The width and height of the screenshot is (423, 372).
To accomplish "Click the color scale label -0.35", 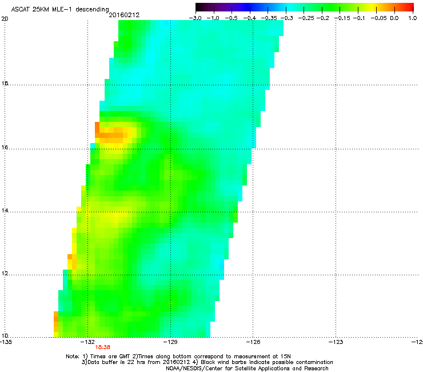I will (x=269, y=18).
